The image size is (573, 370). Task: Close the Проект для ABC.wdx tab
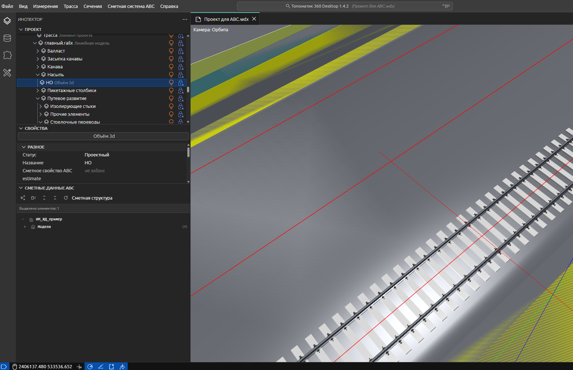tap(254, 19)
